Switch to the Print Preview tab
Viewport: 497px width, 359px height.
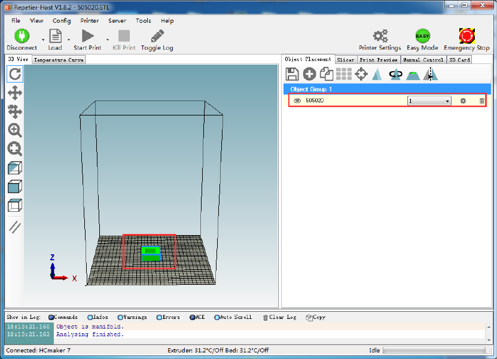coord(379,60)
